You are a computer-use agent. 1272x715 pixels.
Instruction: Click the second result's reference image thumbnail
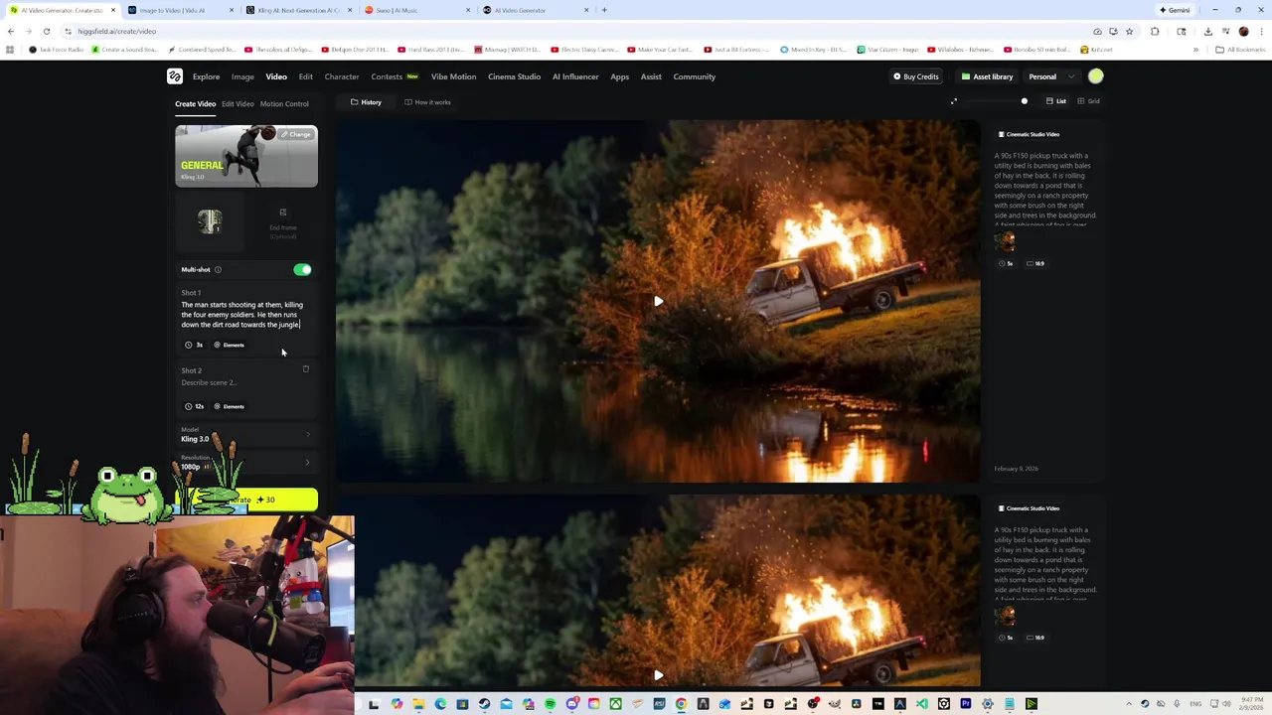click(x=1005, y=616)
